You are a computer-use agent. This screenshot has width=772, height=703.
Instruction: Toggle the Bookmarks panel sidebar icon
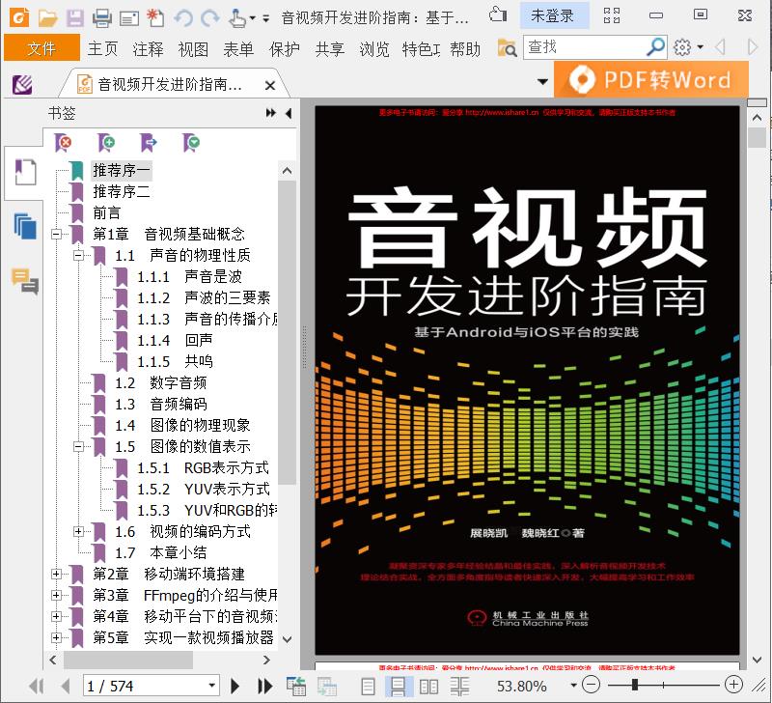coord(25,172)
